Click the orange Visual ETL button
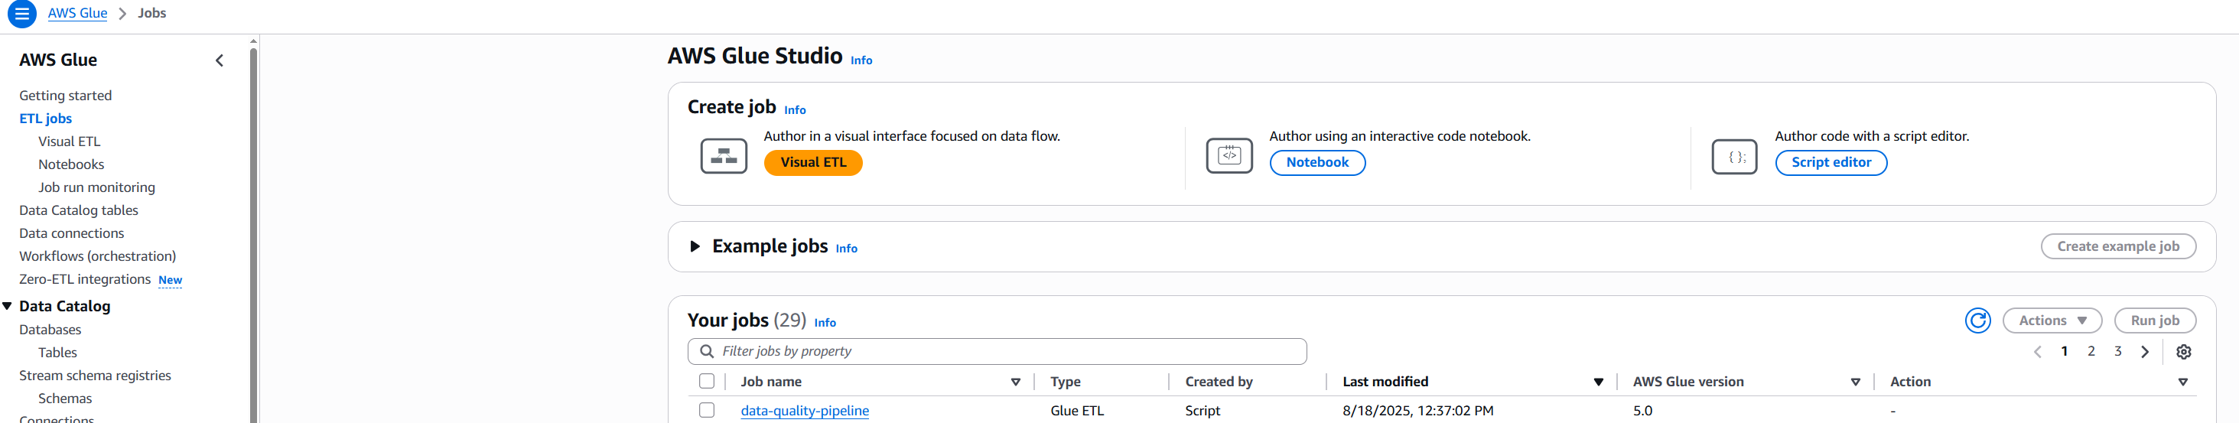The image size is (2239, 423). click(x=812, y=162)
